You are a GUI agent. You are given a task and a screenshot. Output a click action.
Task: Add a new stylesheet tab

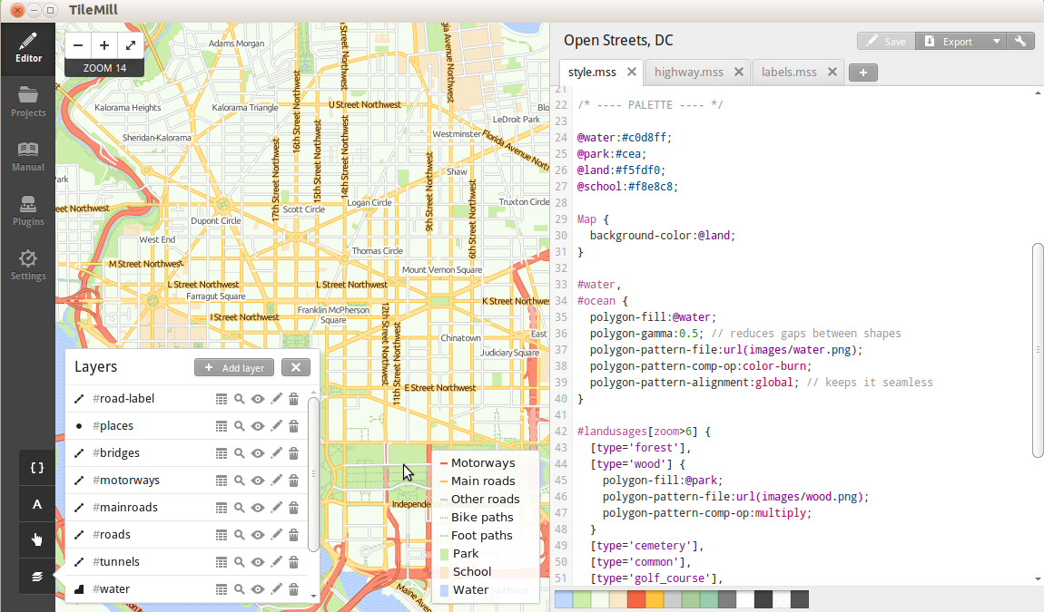862,73
